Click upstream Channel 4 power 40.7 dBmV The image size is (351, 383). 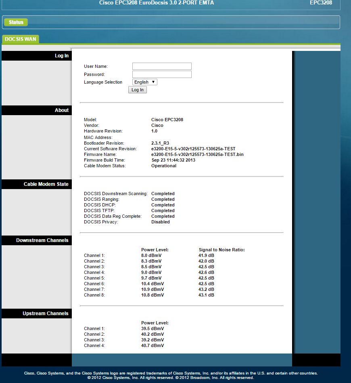tap(153, 345)
